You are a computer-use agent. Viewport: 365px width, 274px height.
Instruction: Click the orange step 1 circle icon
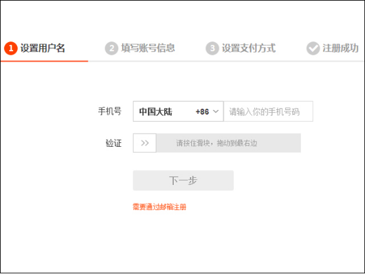pyautogui.click(x=11, y=48)
